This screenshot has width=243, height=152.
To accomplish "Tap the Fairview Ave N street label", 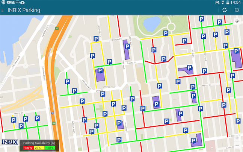I will (16, 62).
